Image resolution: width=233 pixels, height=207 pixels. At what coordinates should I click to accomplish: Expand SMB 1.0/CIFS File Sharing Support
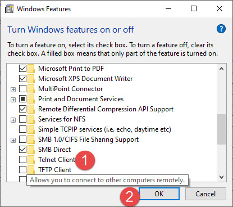[x=13, y=140]
